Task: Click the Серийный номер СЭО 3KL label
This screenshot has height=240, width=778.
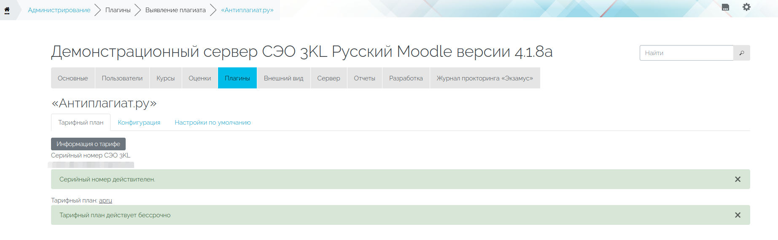Action: coord(91,155)
